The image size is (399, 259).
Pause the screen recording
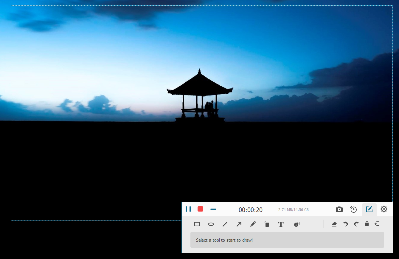click(188, 209)
